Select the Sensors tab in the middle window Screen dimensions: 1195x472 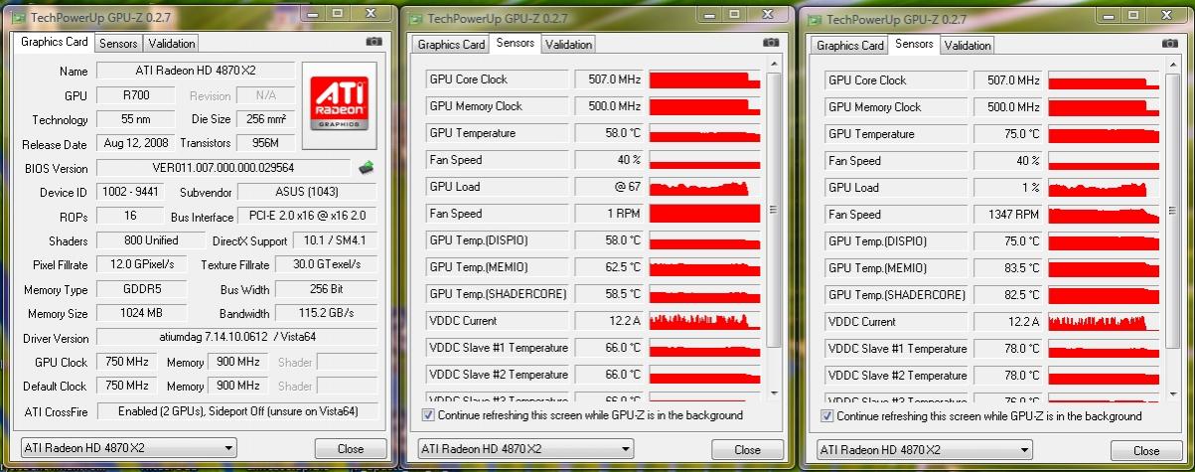pyautogui.click(x=515, y=43)
